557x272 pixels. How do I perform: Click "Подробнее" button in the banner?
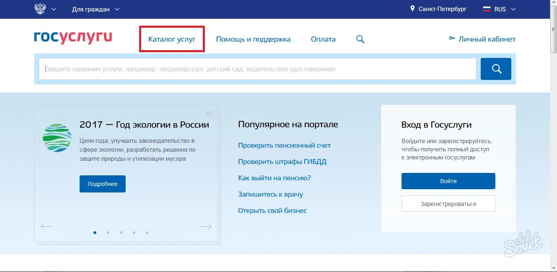pyautogui.click(x=102, y=184)
